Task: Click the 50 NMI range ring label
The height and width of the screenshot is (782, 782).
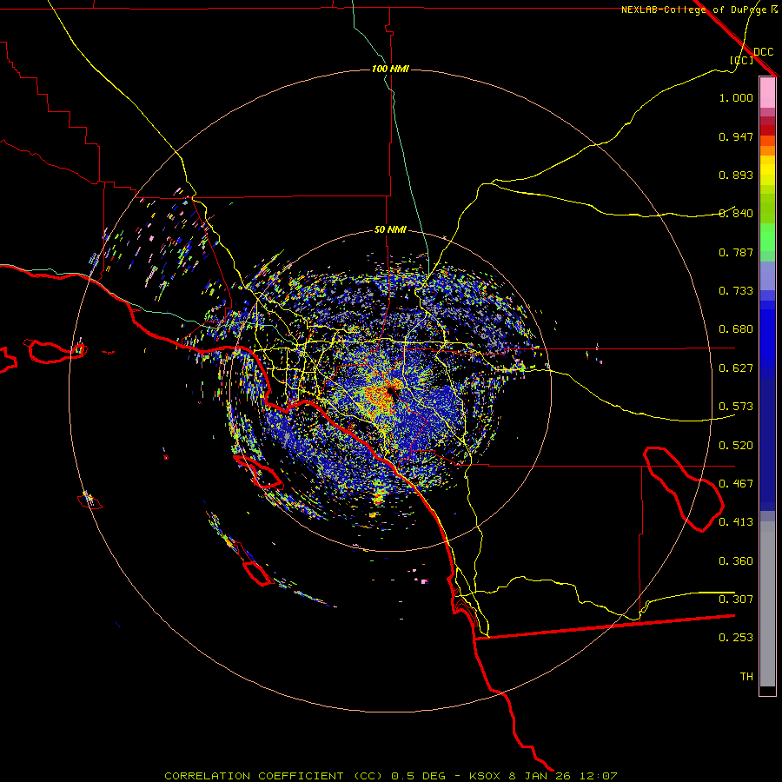Action: point(390,229)
